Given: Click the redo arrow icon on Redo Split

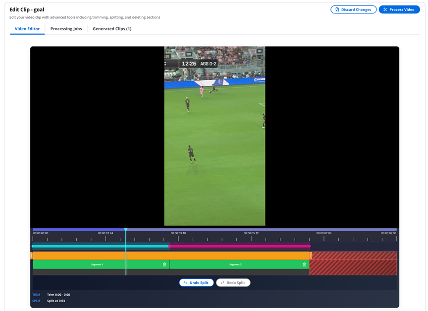Looking at the screenshot, I should pyautogui.click(x=222, y=282).
